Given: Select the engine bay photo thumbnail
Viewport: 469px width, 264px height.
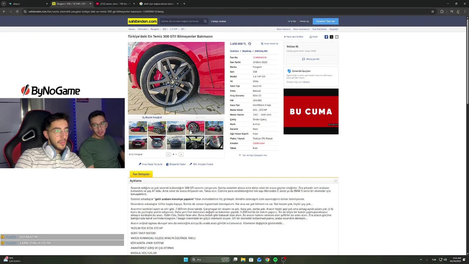Looking at the screenshot, I should [x=157, y=143].
